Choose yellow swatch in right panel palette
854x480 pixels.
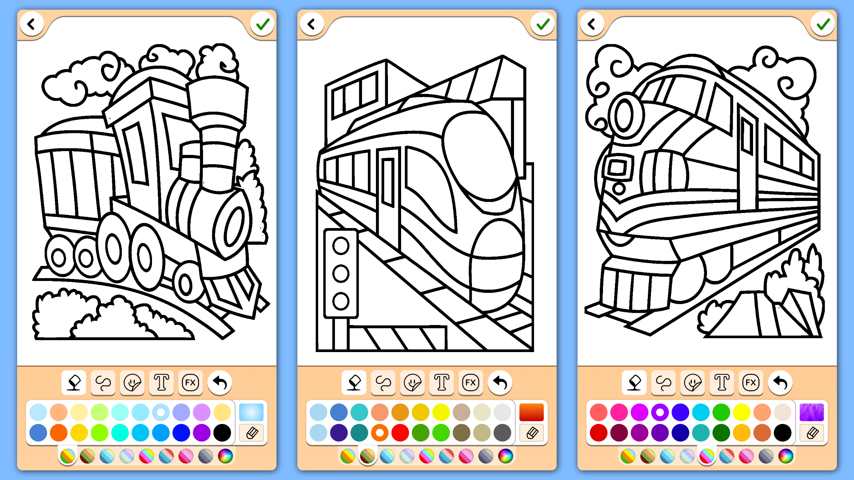tap(742, 412)
